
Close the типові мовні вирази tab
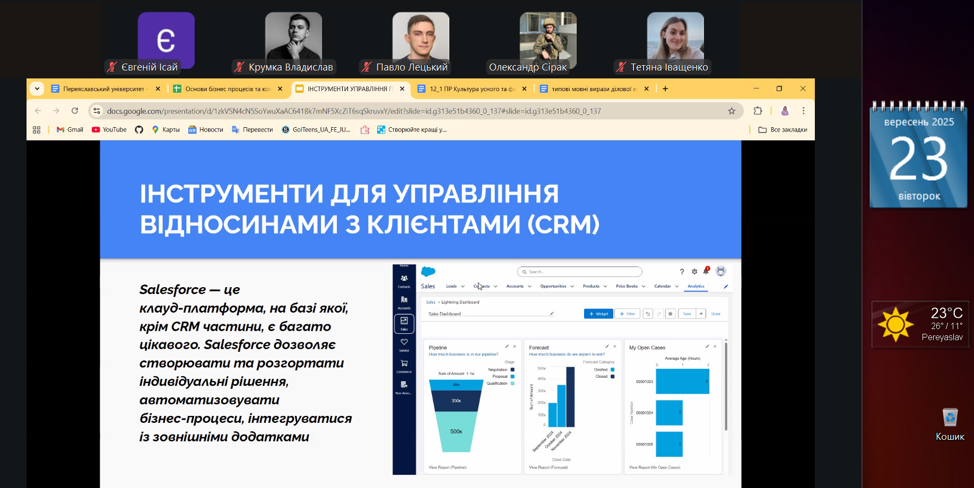(646, 89)
